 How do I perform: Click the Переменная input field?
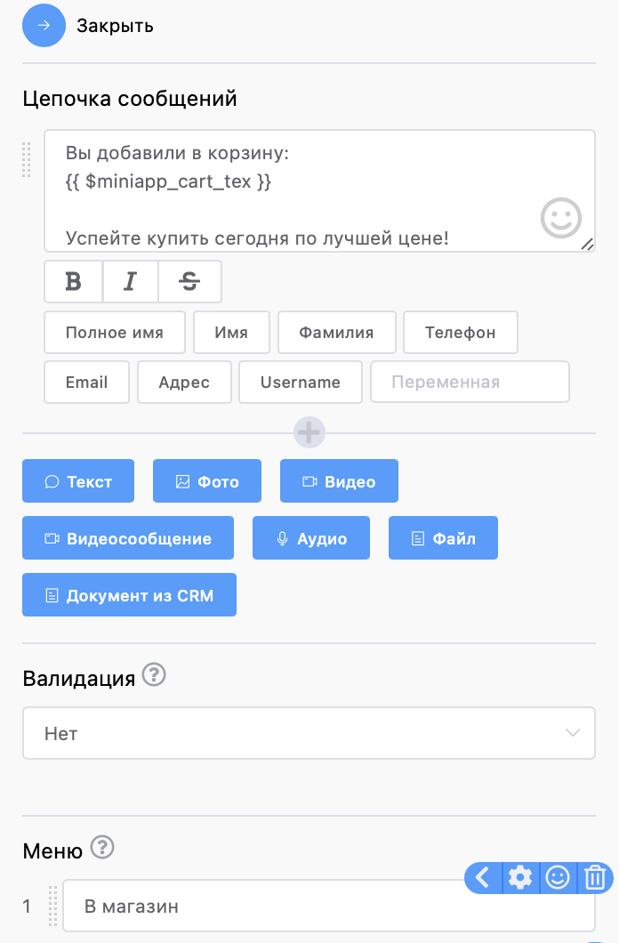[x=469, y=383]
